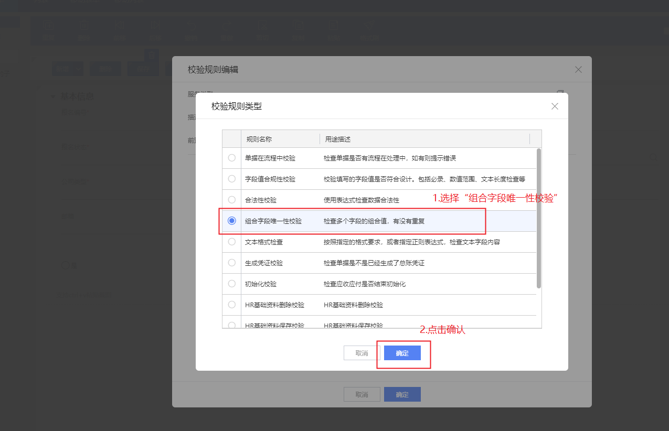
Task: Pick the HR基础资料删除校验 radio option
Action: pos(232,305)
